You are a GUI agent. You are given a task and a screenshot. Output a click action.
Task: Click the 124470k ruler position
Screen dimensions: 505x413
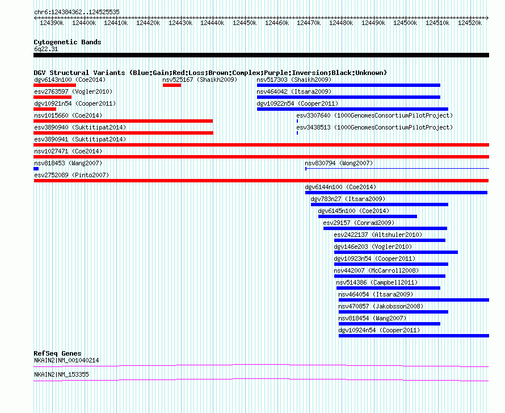coord(309,23)
